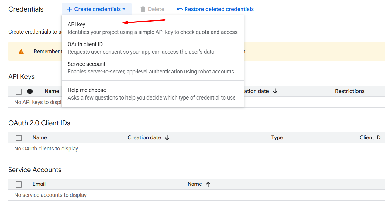Click the Restrictions column header
Image resolution: width=385 pixels, height=213 pixels.
tap(349, 91)
